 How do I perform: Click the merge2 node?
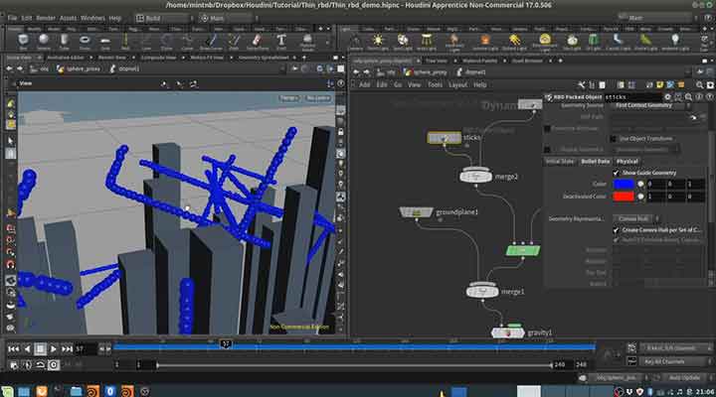(476, 176)
